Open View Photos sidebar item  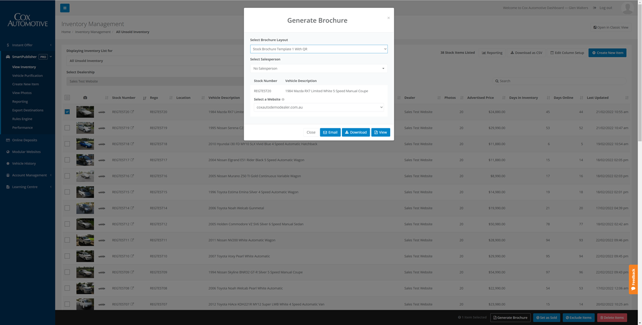(x=22, y=93)
